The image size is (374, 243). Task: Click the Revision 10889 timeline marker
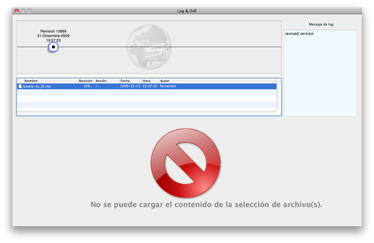pos(53,47)
